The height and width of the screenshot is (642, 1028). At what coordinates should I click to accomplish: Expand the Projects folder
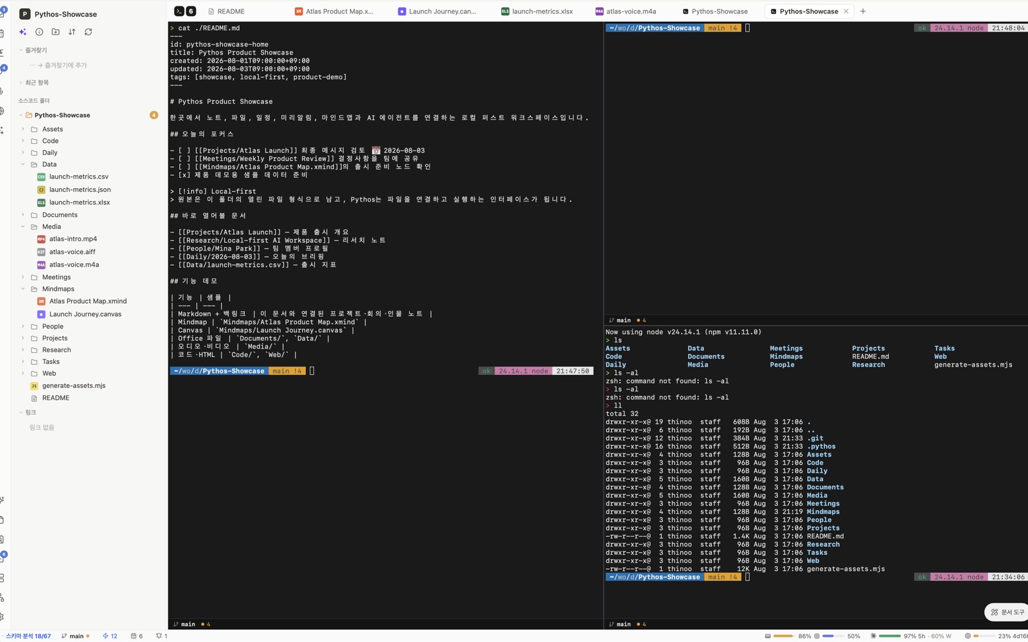tap(23, 338)
